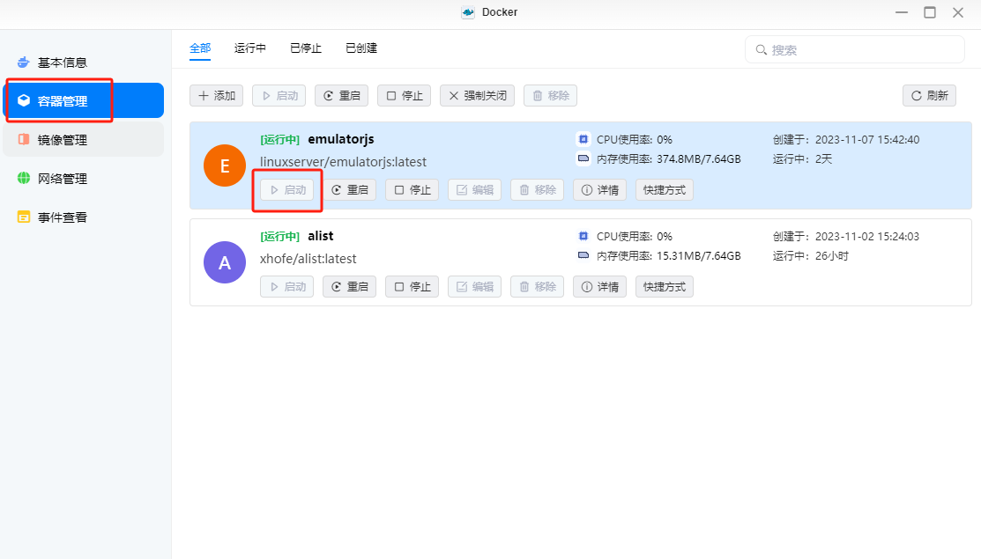Viewport: 981px width, 559px height.
Task: Click 启动 for the alist container
Action: tap(287, 287)
